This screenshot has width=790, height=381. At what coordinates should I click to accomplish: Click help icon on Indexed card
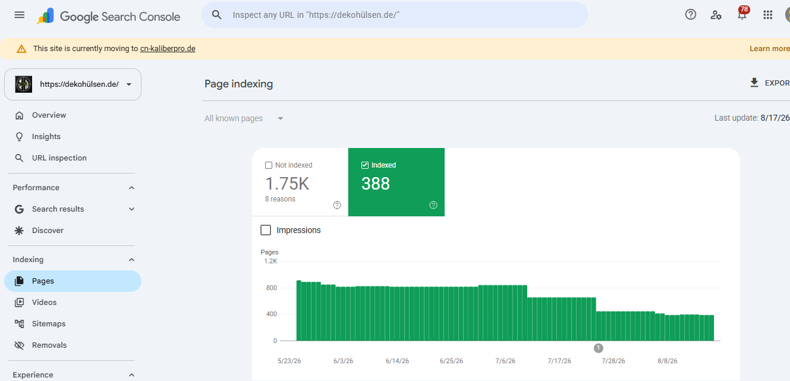[433, 205]
